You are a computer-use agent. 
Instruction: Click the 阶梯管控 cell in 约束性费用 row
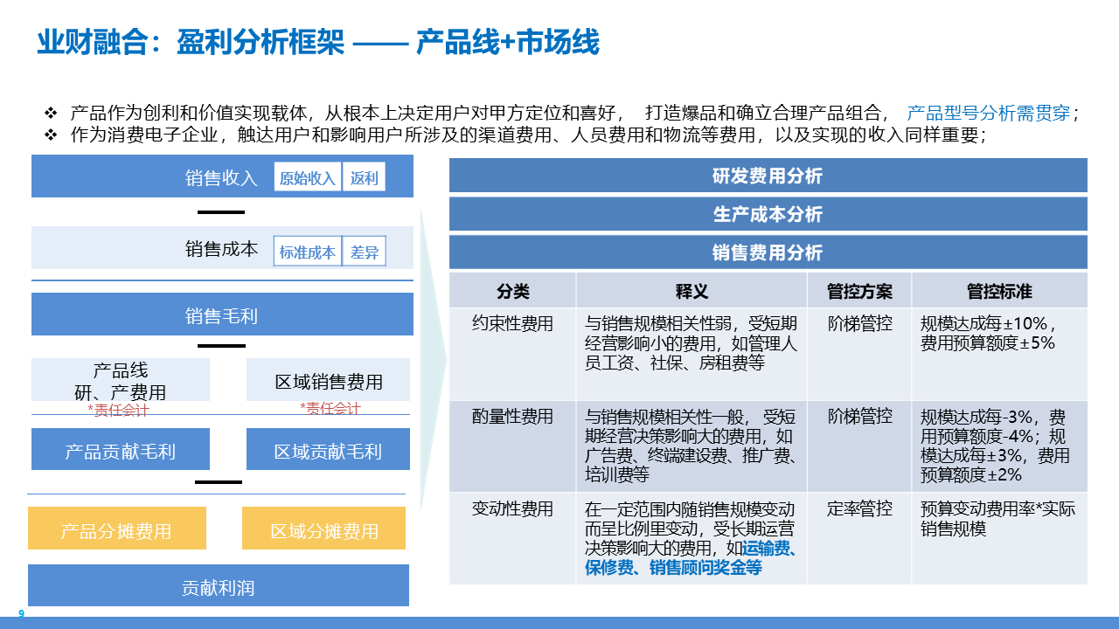[859, 354]
